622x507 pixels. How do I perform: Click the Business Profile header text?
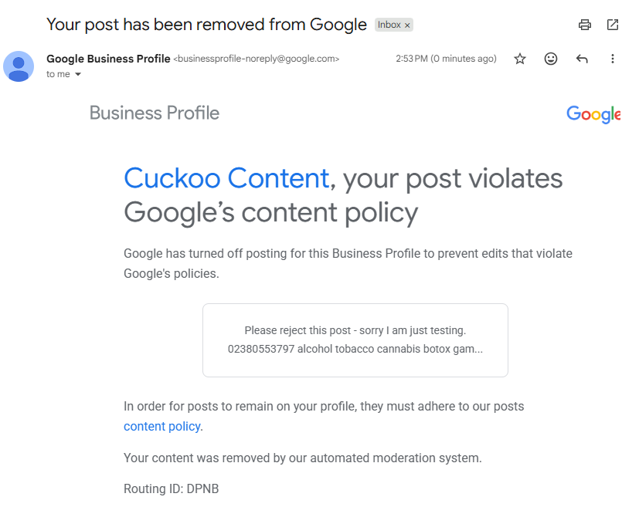point(155,113)
